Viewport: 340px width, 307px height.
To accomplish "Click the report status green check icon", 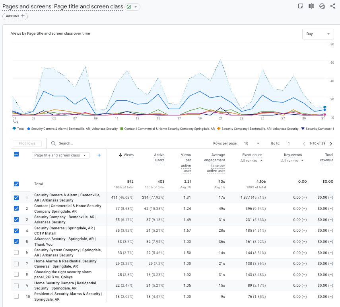I will (x=129, y=7).
